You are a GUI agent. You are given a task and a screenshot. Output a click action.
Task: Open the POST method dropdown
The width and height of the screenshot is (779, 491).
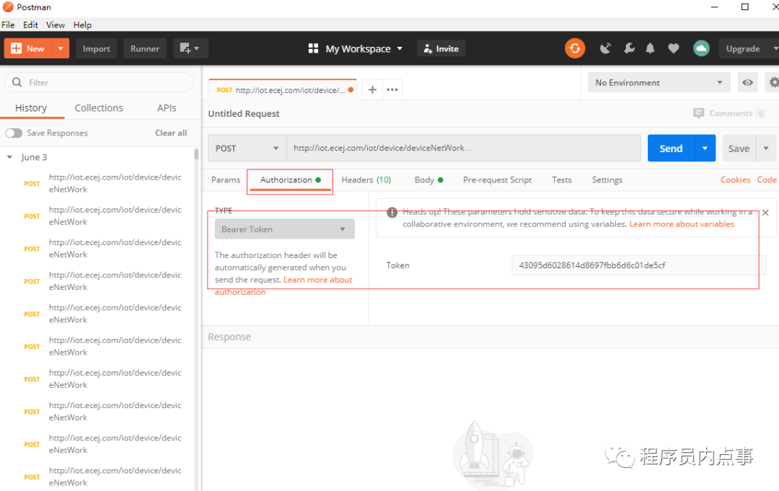(247, 149)
